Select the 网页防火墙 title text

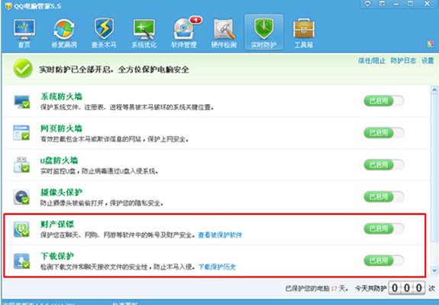point(61,128)
